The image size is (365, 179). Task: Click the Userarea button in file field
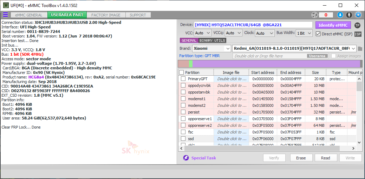point(318,56)
